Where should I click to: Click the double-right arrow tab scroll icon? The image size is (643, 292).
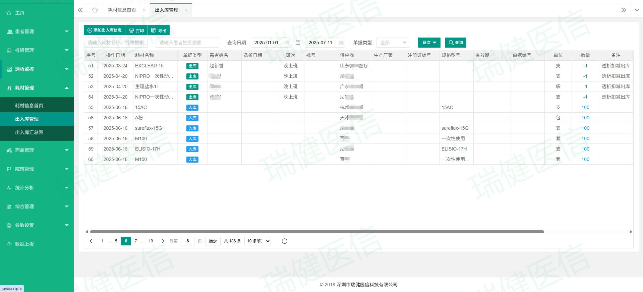point(624,10)
